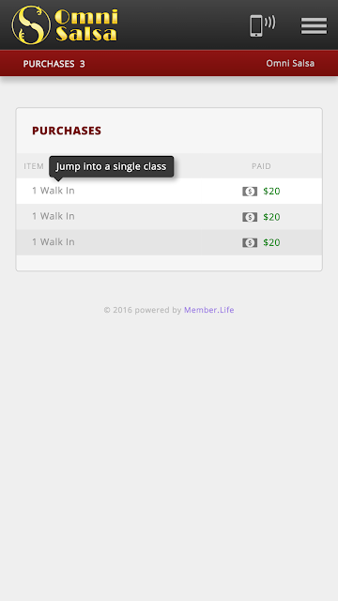Click cash icon in first Walk In row

pos(250,192)
